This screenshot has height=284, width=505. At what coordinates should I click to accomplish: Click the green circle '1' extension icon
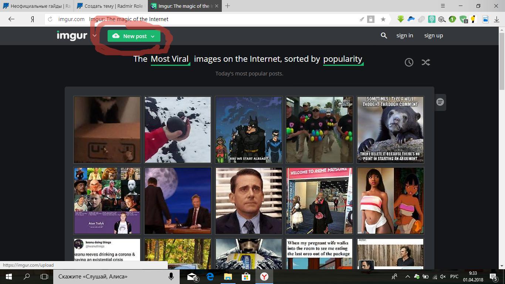click(452, 19)
